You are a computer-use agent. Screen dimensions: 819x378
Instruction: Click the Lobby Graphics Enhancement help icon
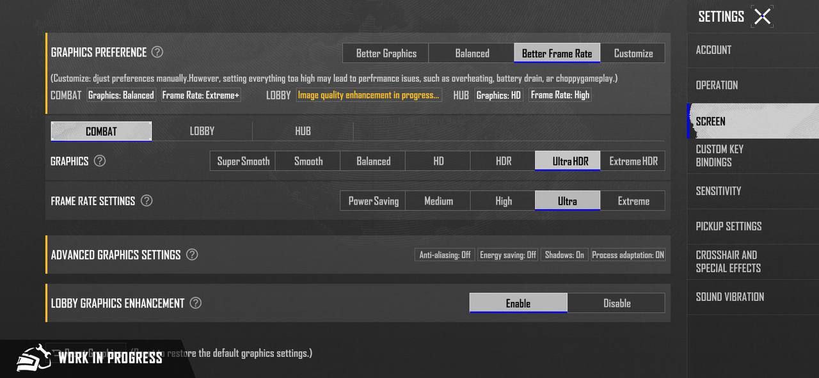pos(196,303)
